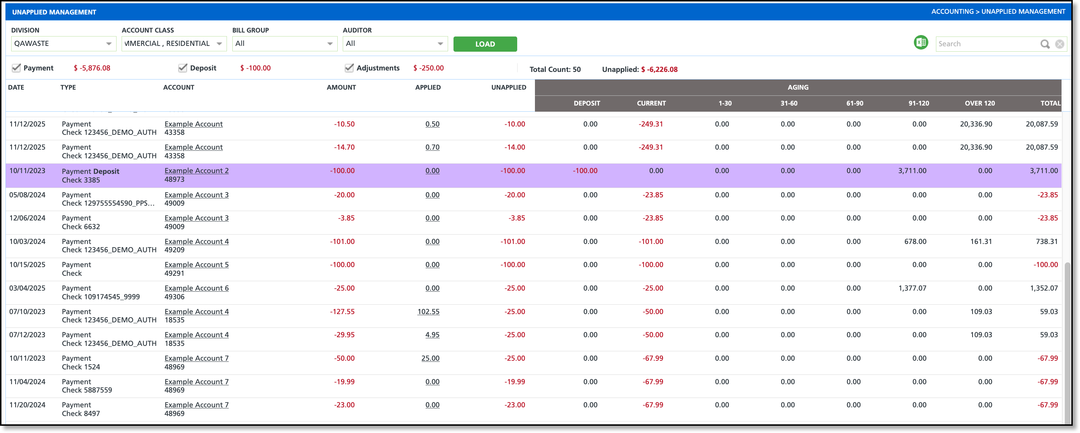
Task: Clear the search field
Action: 1059,44
